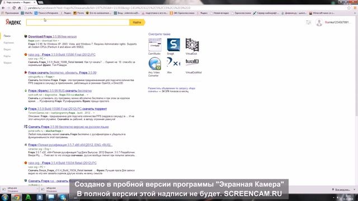This screenshot has width=358, height=201.
Task: Open Download Fraps 3.5.99 free version result
Action: 53,36
